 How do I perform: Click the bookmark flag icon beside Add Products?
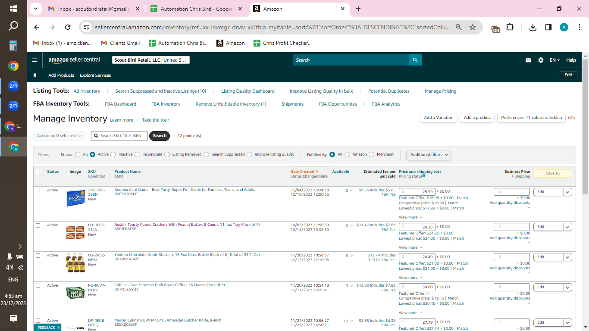[x=35, y=75]
